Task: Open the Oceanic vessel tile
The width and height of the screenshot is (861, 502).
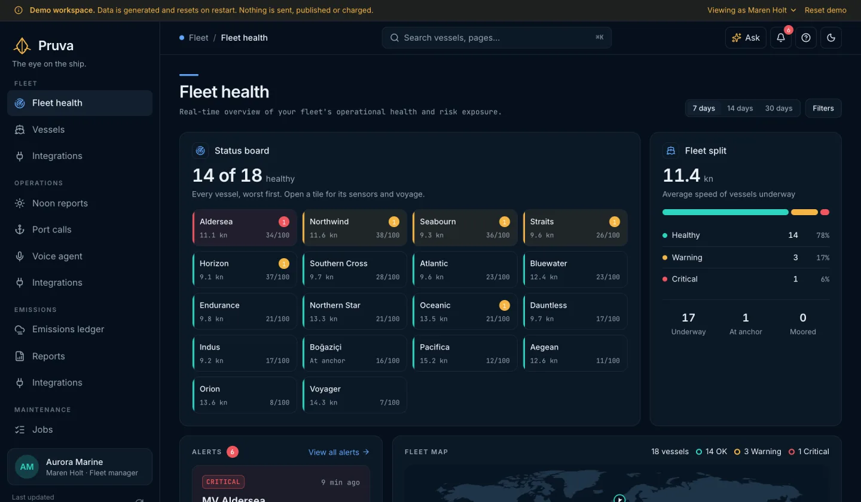Action: pyautogui.click(x=465, y=311)
